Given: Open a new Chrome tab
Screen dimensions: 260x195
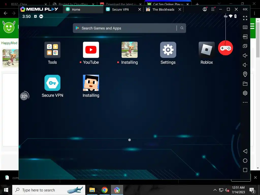Looking at the screenshot, I should click(197, 4).
